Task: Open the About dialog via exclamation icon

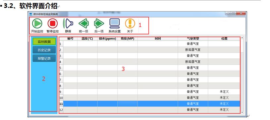Action: (130, 23)
